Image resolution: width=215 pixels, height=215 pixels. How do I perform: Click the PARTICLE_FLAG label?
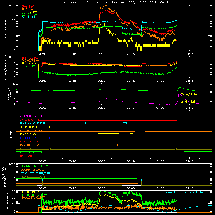click(30, 145)
